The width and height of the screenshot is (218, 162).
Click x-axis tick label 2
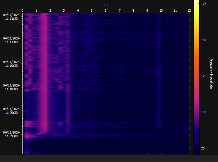(50, 10)
